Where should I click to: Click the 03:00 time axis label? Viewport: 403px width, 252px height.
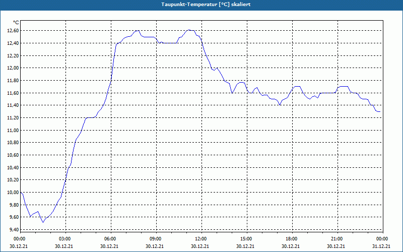(65, 239)
